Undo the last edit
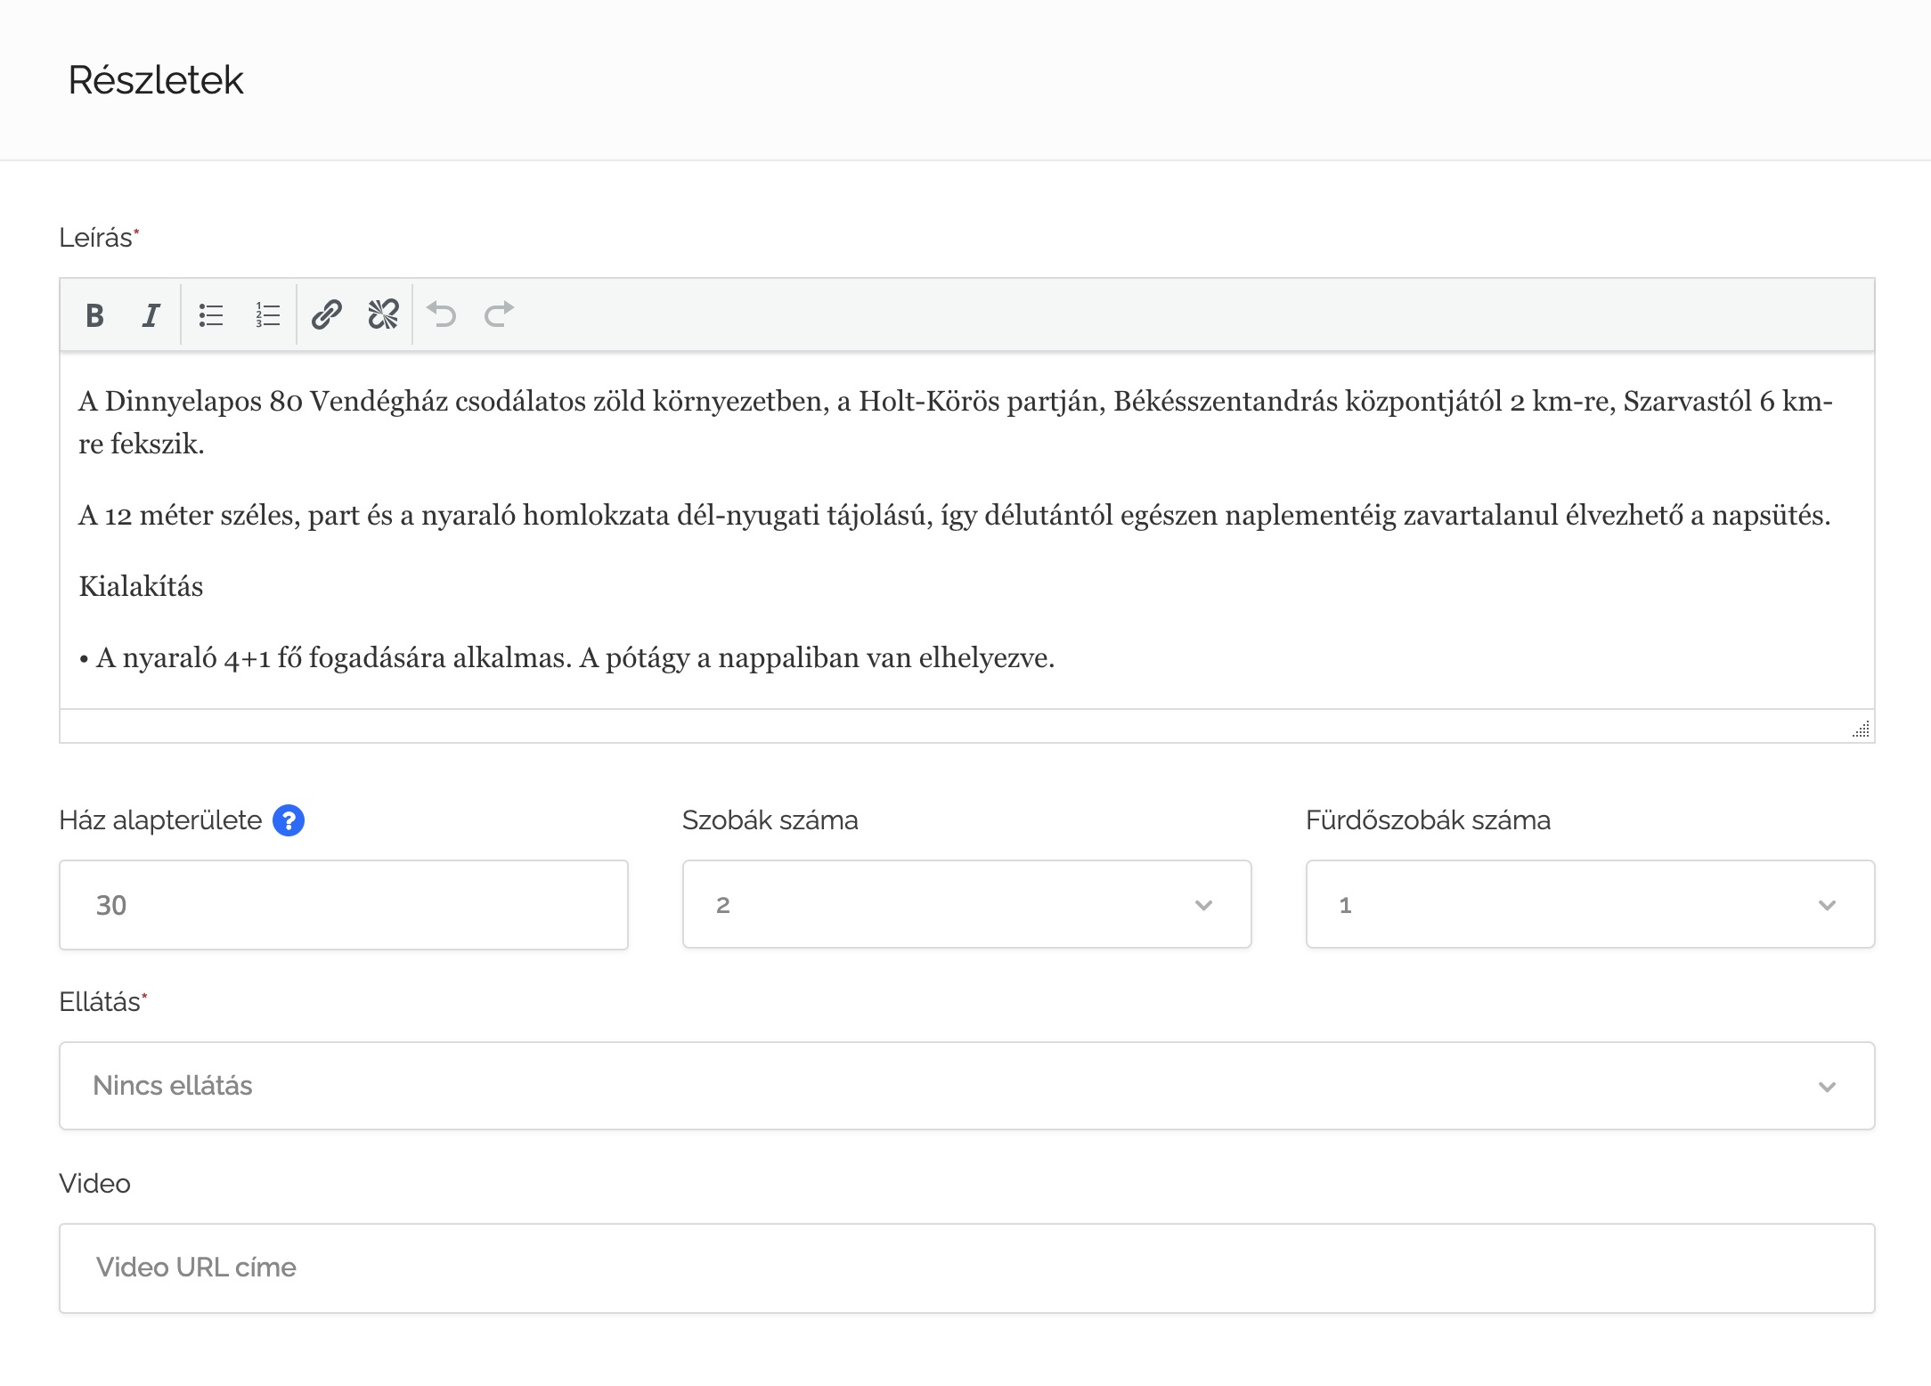Viewport: 1931px width, 1386px height. click(x=442, y=315)
